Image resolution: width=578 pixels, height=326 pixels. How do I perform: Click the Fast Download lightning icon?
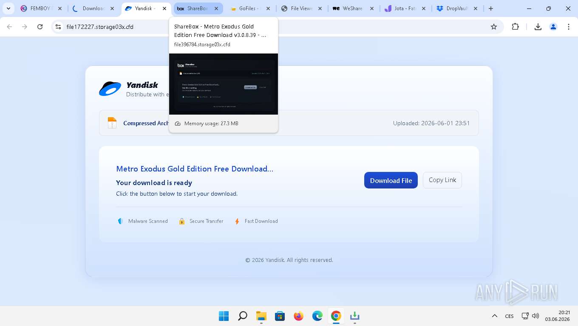point(237,221)
